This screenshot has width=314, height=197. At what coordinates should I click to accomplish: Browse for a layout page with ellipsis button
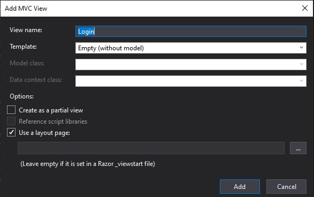[298, 148]
